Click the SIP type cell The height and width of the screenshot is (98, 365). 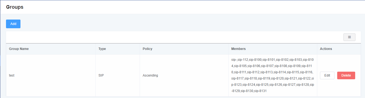click(x=101, y=75)
